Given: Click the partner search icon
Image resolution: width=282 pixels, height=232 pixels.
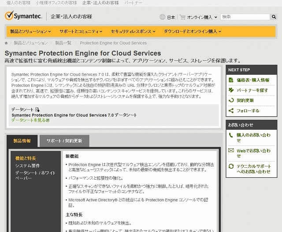Looking at the screenshot, I should pyautogui.click(x=231, y=90).
